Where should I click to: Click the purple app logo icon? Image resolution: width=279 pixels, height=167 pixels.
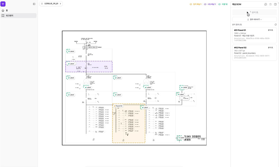point(3,4)
